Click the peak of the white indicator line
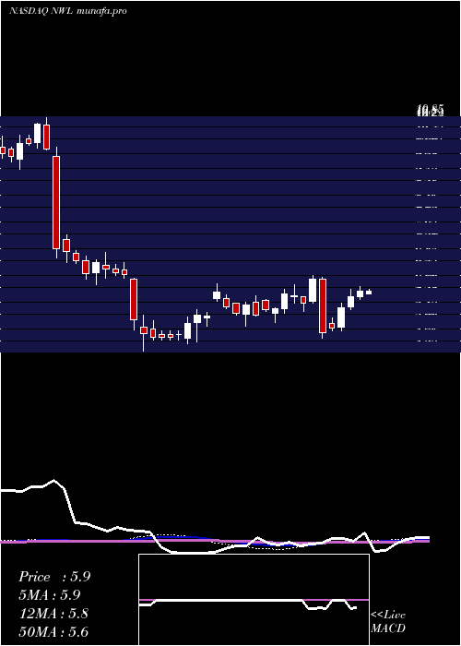 (x=53, y=481)
